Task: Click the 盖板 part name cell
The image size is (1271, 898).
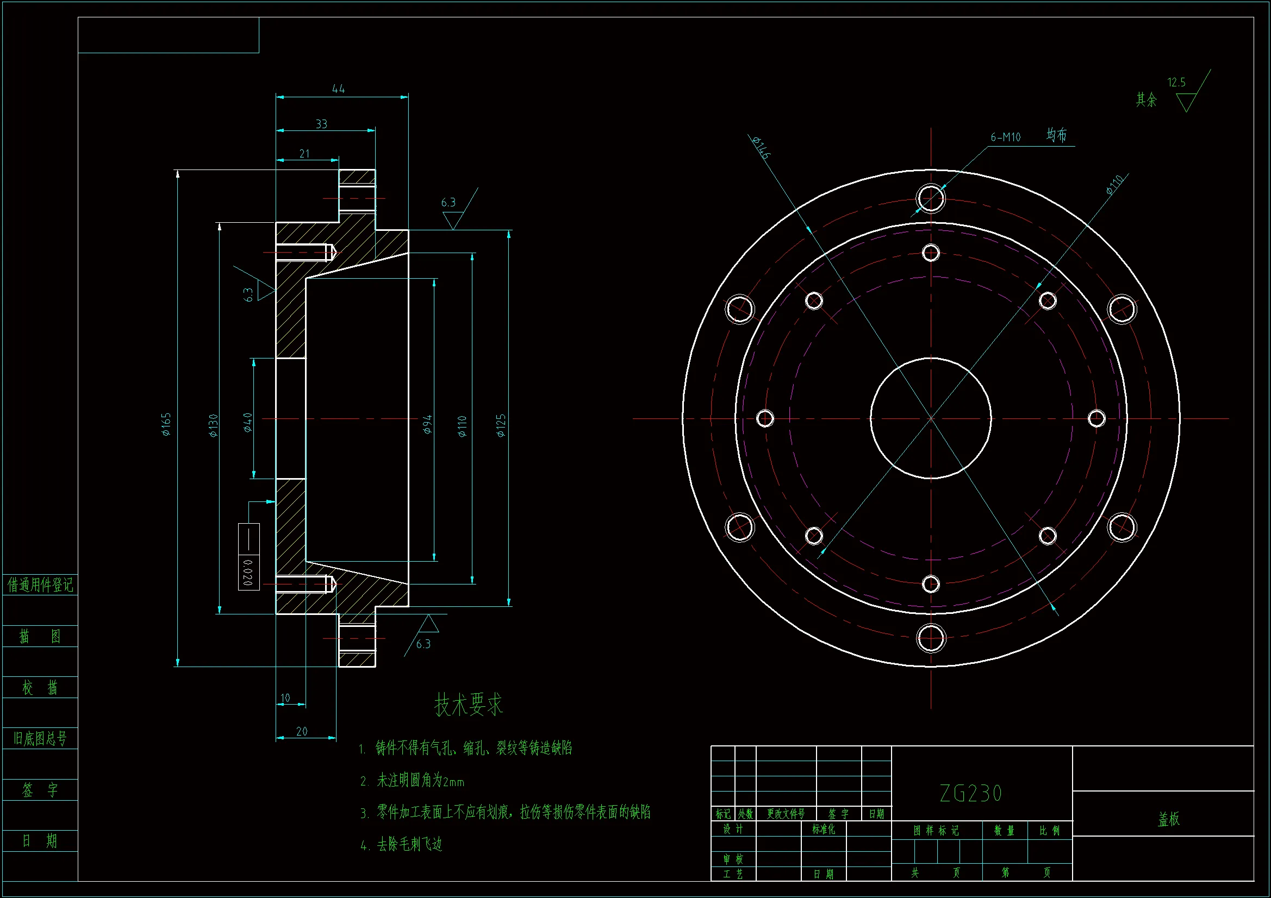Action: 1168,819
